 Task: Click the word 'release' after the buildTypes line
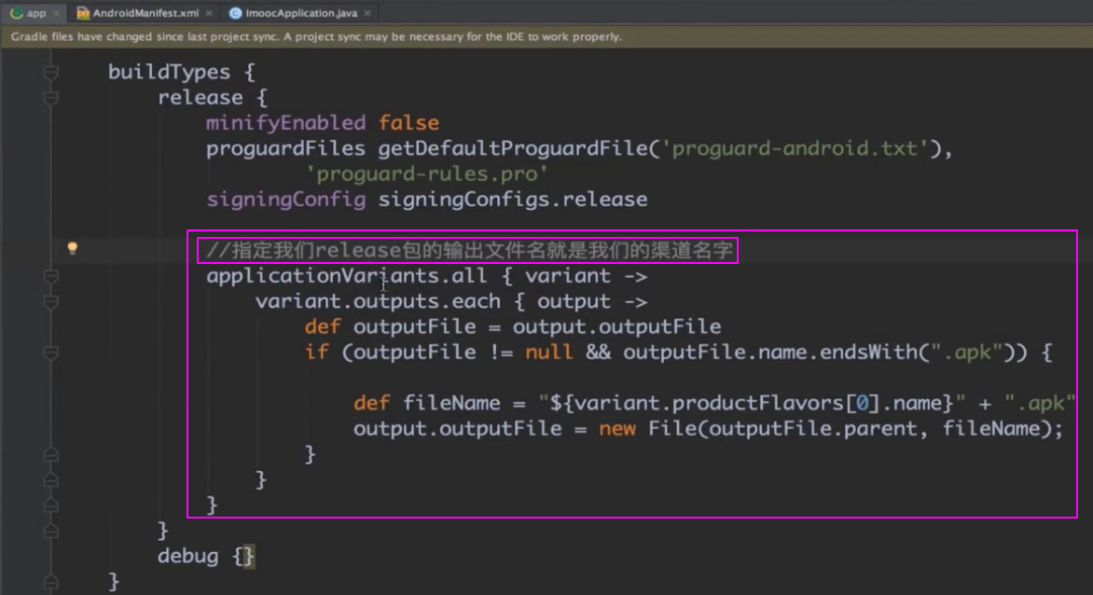pyautogui.click(x=201, y=98)
